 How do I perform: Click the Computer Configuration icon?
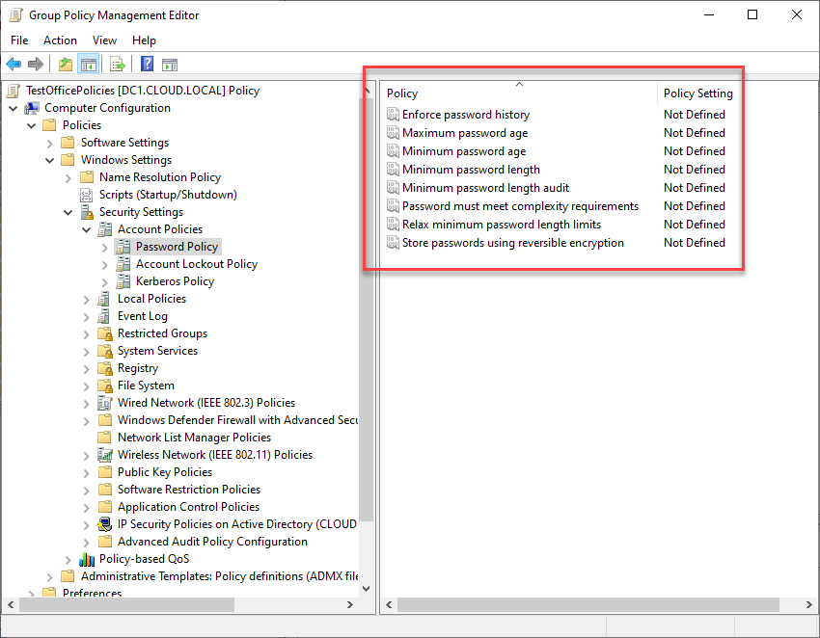32,108
